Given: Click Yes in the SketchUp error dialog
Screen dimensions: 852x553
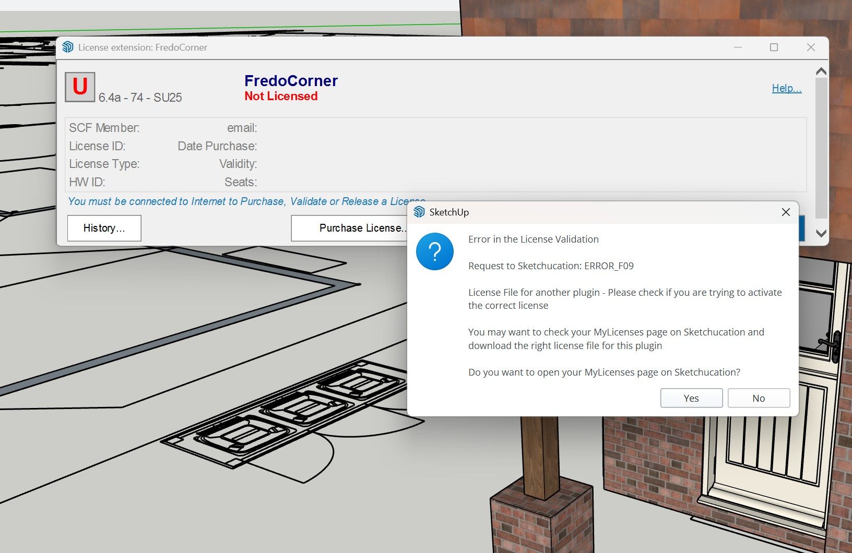Looking at the screenshot, I should (691, 398).
